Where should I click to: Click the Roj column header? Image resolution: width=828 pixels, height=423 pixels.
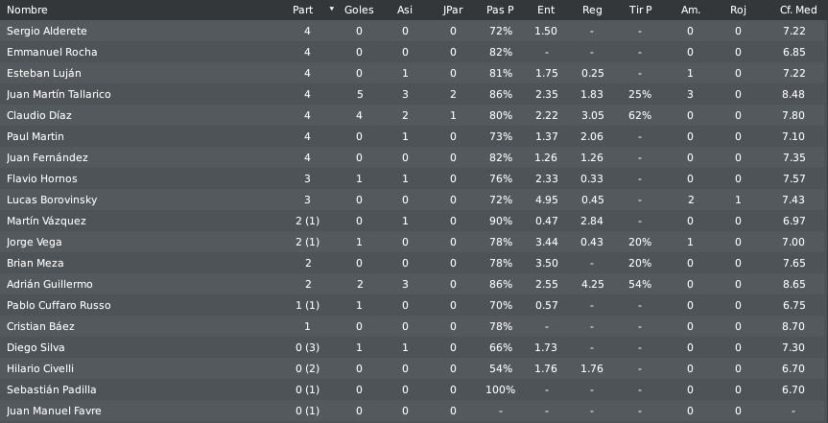tap(738, 10)
